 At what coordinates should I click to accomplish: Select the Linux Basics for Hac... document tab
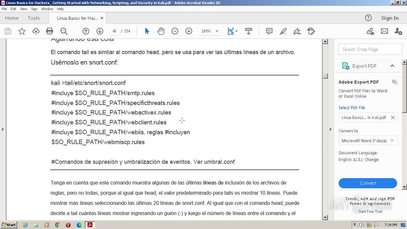pos(77,18)
